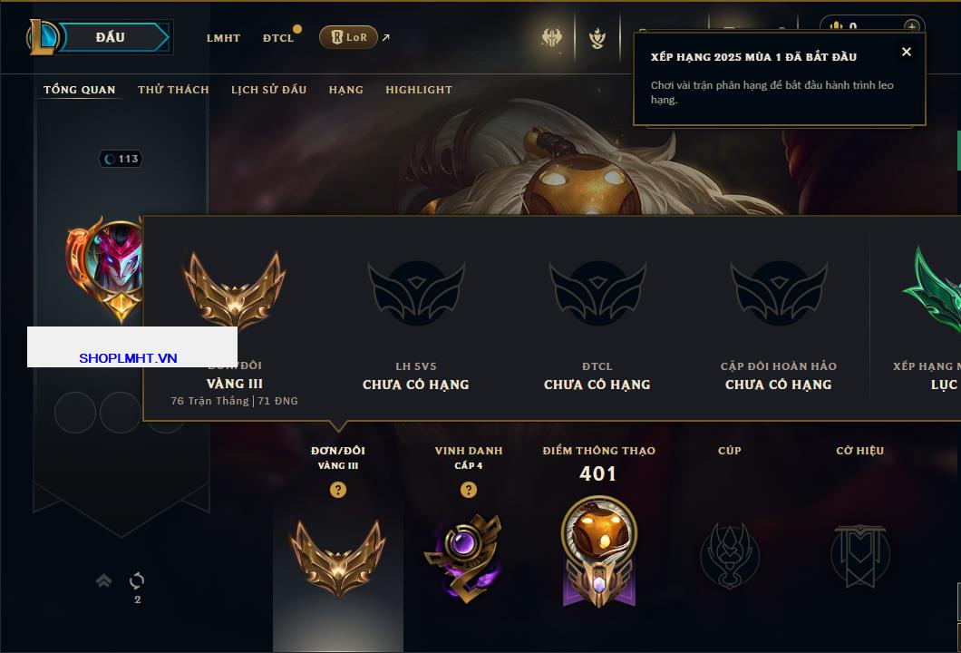Click the Vinh Danh honor level emblem
The height and width of the screenshot is (653, 961).
464,558
